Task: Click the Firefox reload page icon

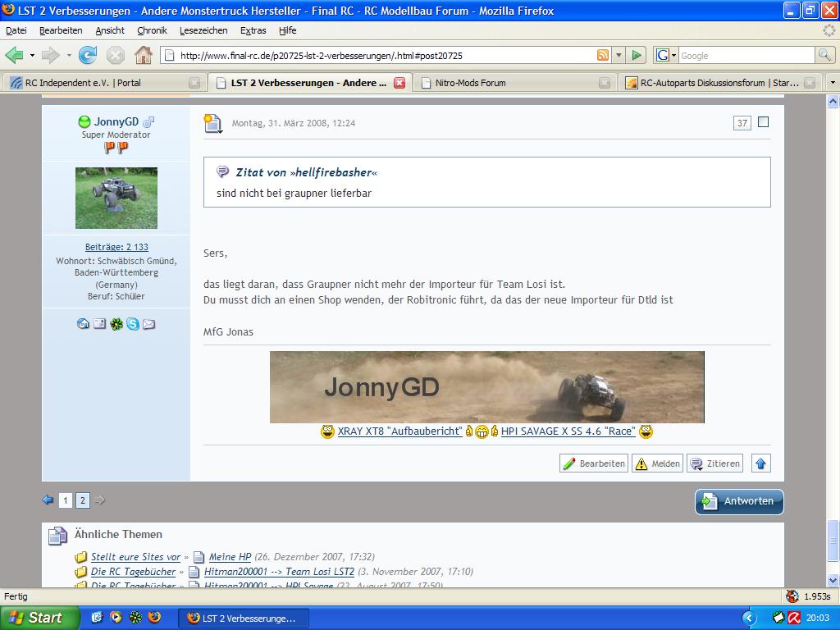Action: click(x=88, y=55)
